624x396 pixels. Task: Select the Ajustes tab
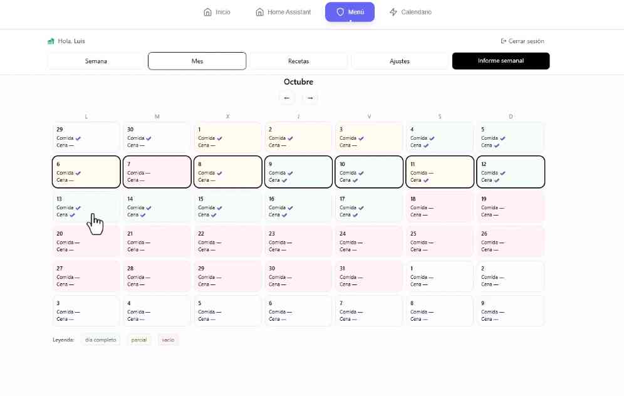click(x=400, y=61)
